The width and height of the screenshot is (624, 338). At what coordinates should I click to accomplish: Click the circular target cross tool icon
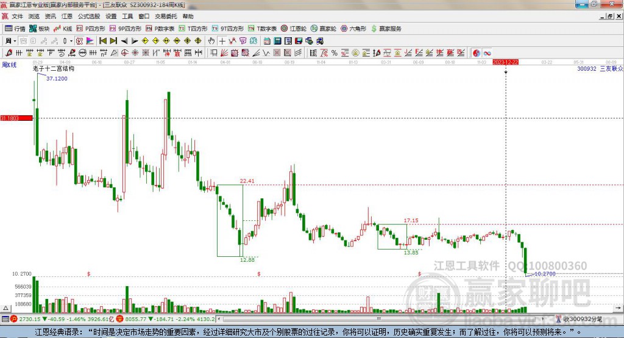[x=124, y=52]
